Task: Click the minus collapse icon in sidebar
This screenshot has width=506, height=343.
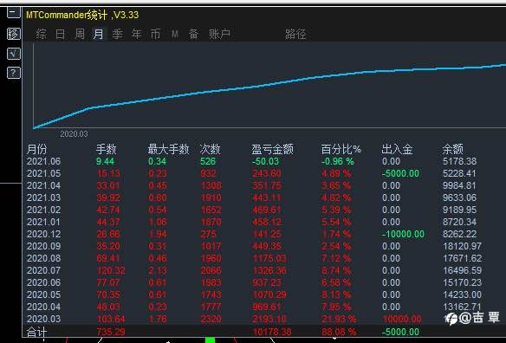Action: tap(14, 13)
